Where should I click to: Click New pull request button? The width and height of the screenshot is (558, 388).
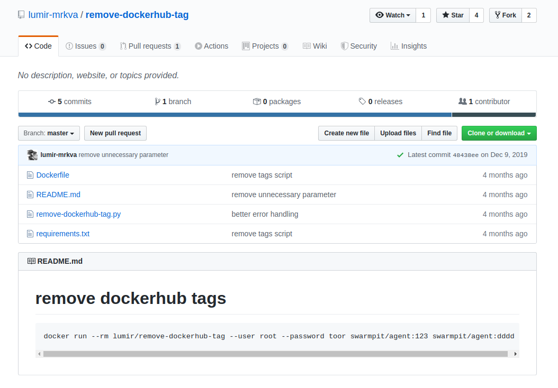pyautogui.click(x=115, y=133)
